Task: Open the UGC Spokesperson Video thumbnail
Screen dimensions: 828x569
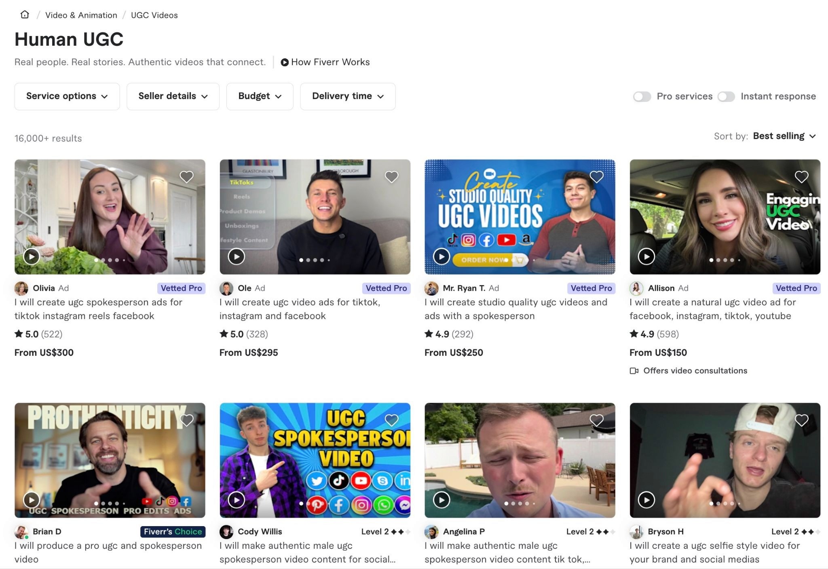Action: coord(315,460)
